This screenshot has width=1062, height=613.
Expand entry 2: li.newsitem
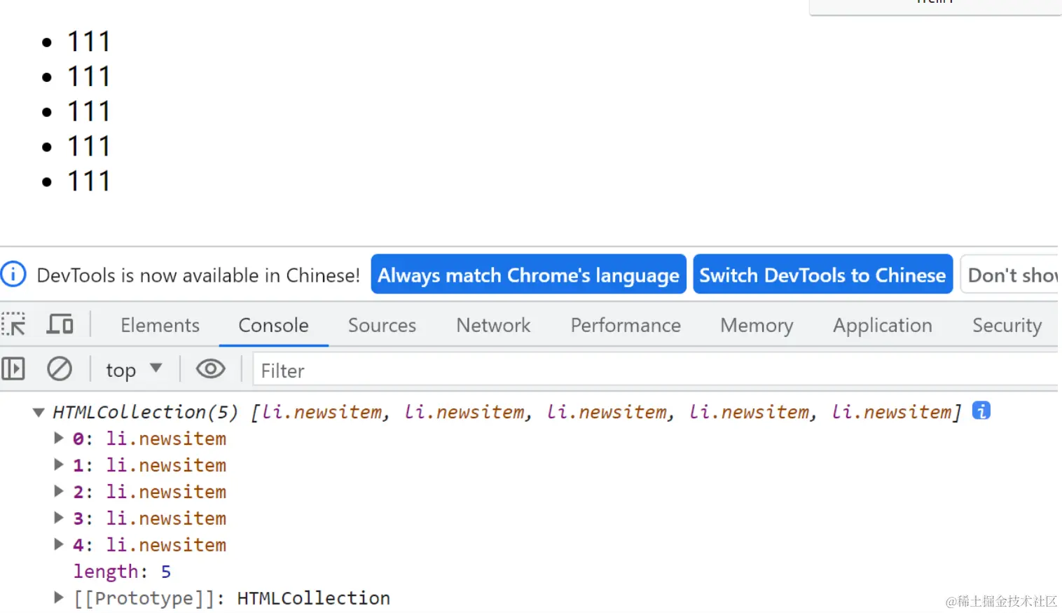59,491
